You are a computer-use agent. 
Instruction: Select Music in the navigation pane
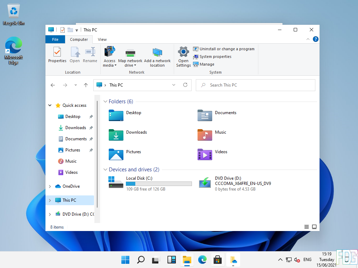pyautogui.click(x=68, y=161)
